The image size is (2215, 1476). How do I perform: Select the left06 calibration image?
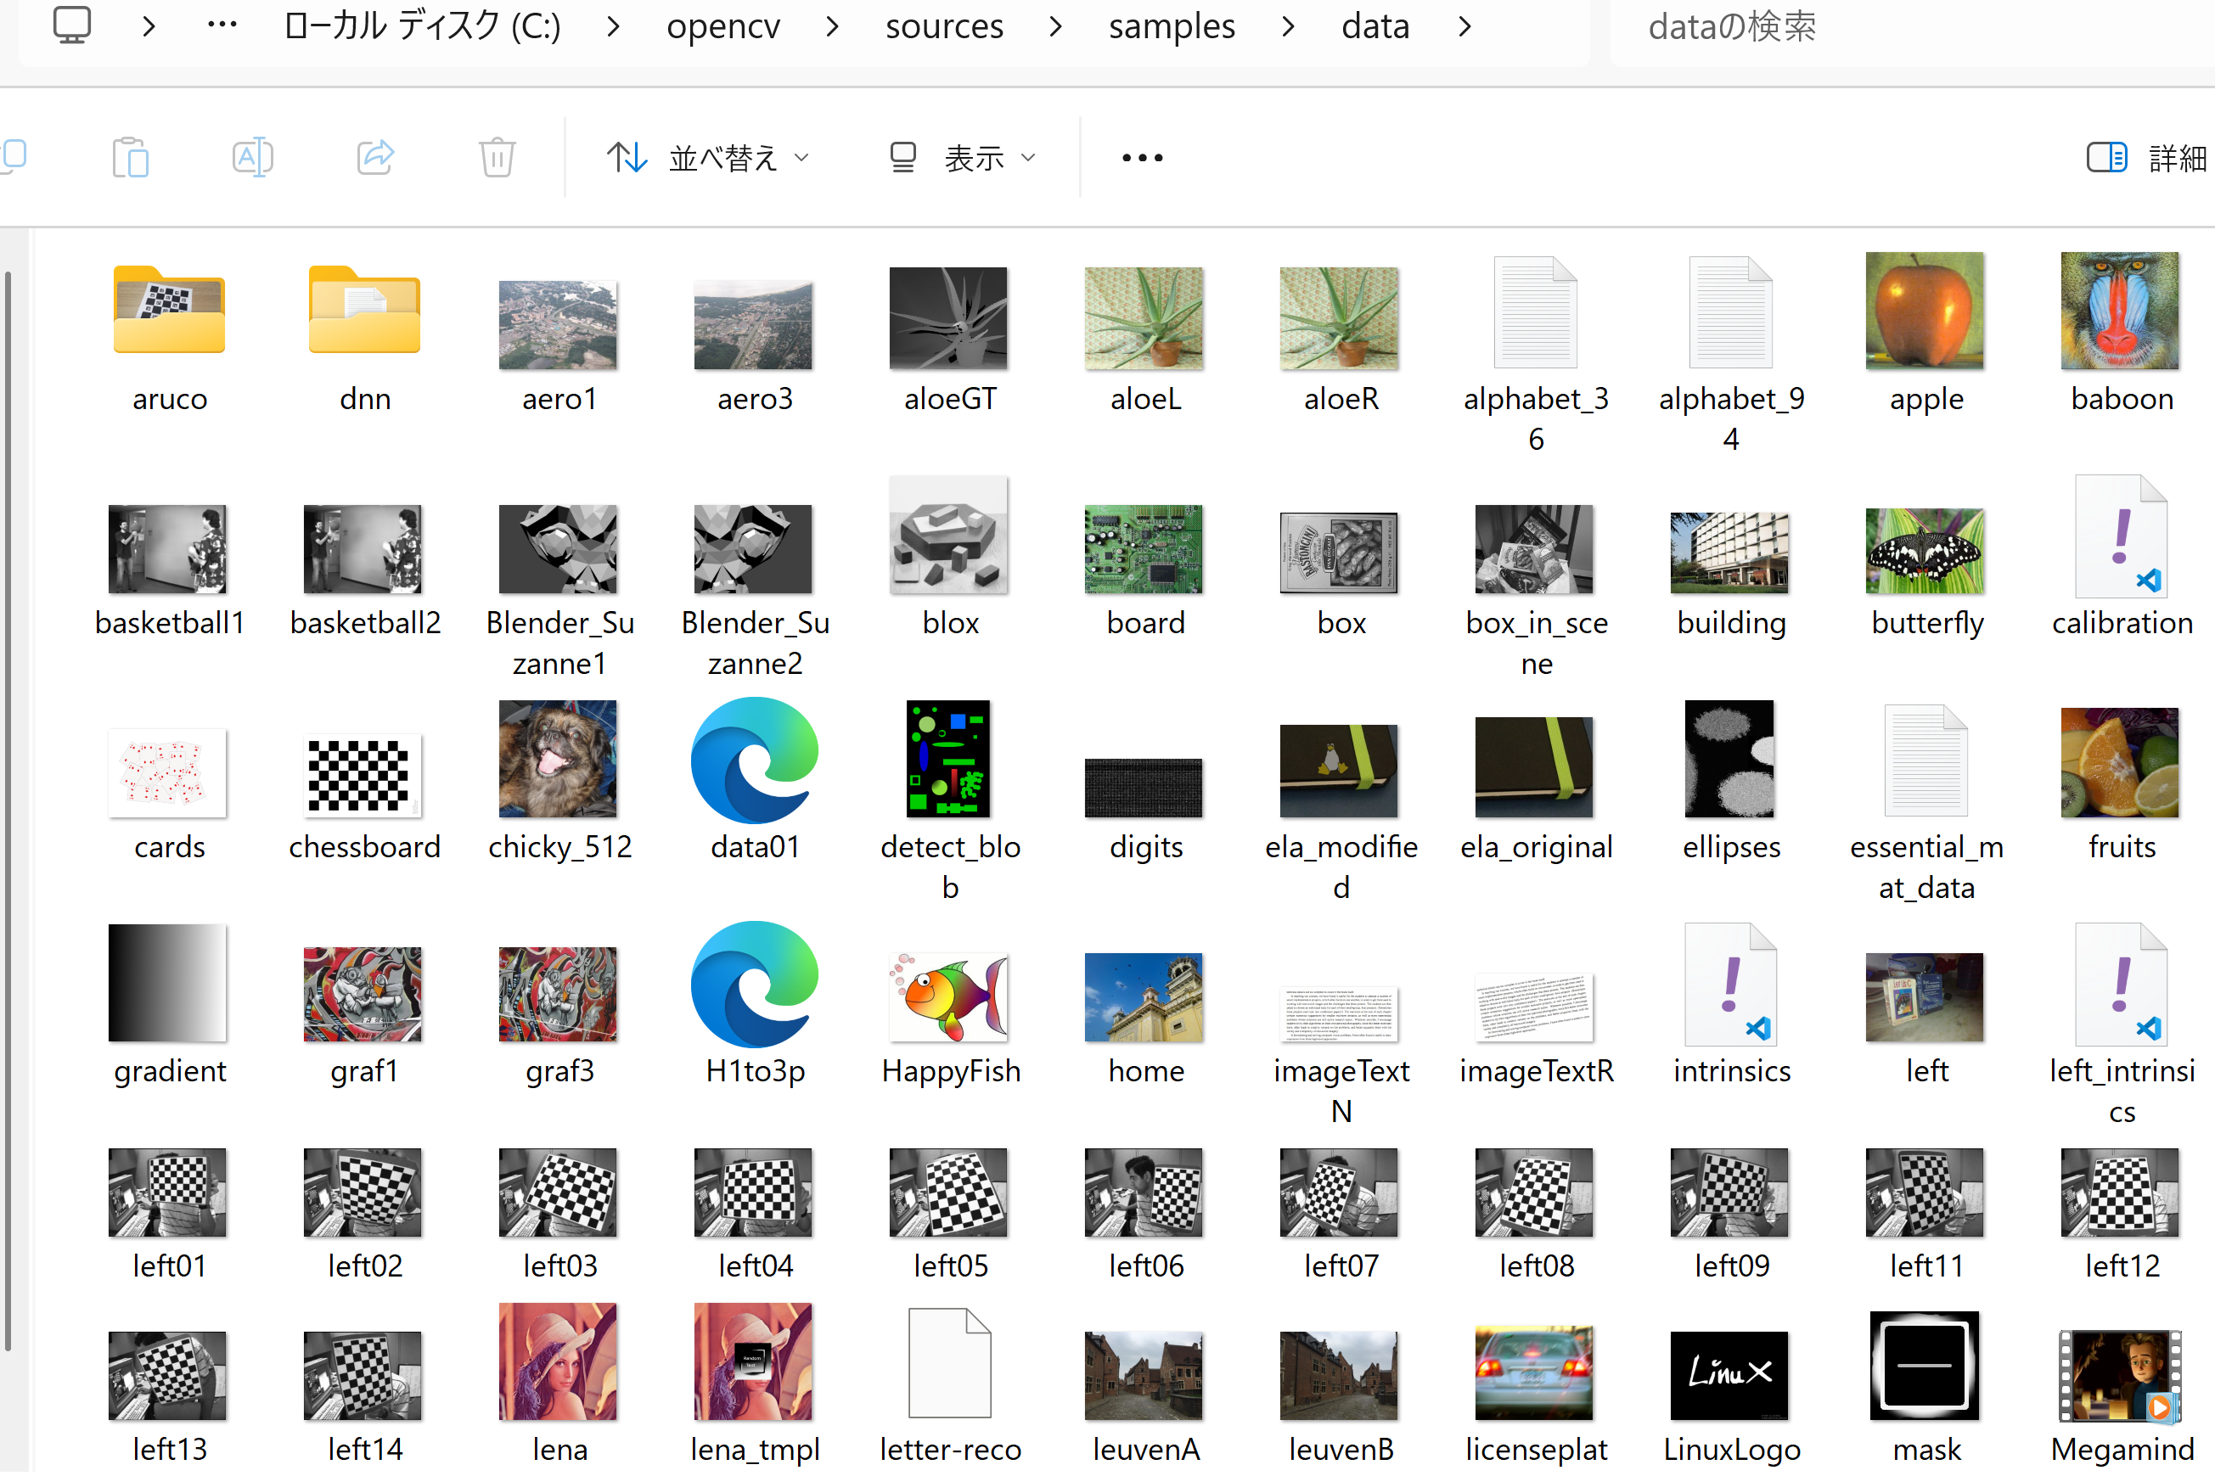(x=1144, y=1193)
